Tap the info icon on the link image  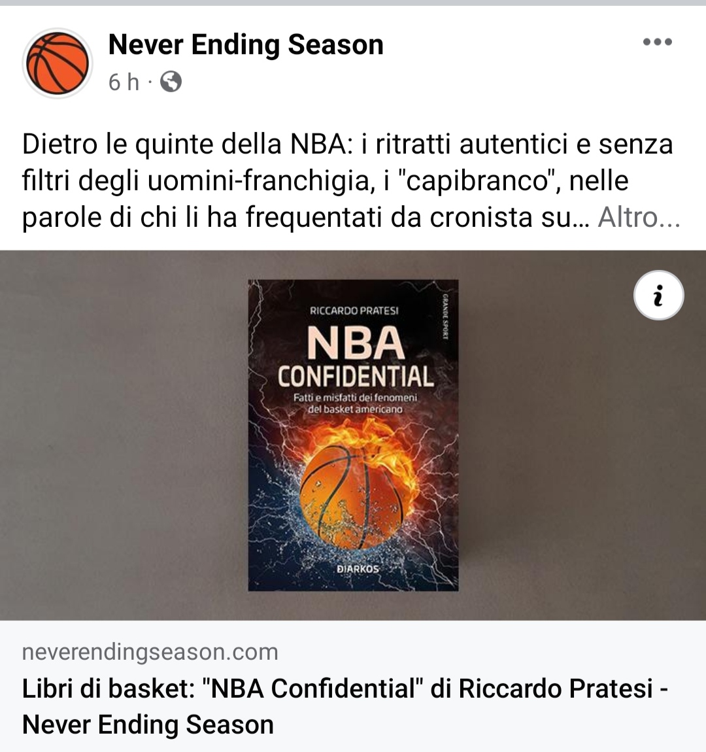point(658,296)
